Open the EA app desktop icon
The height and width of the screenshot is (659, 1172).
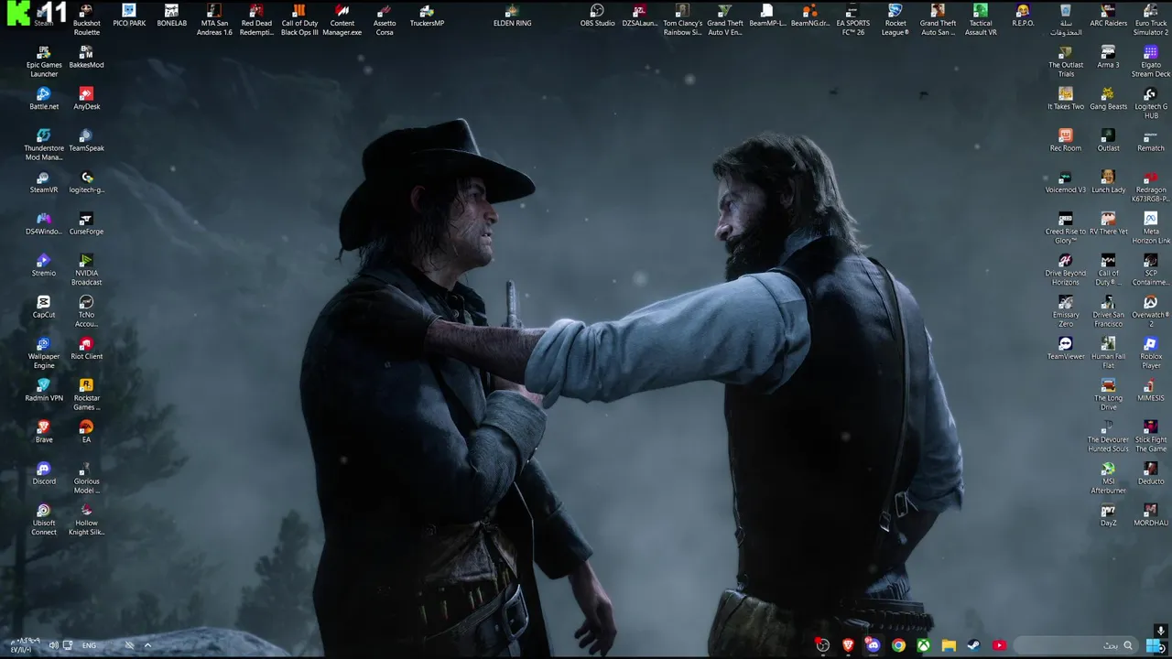86,431
